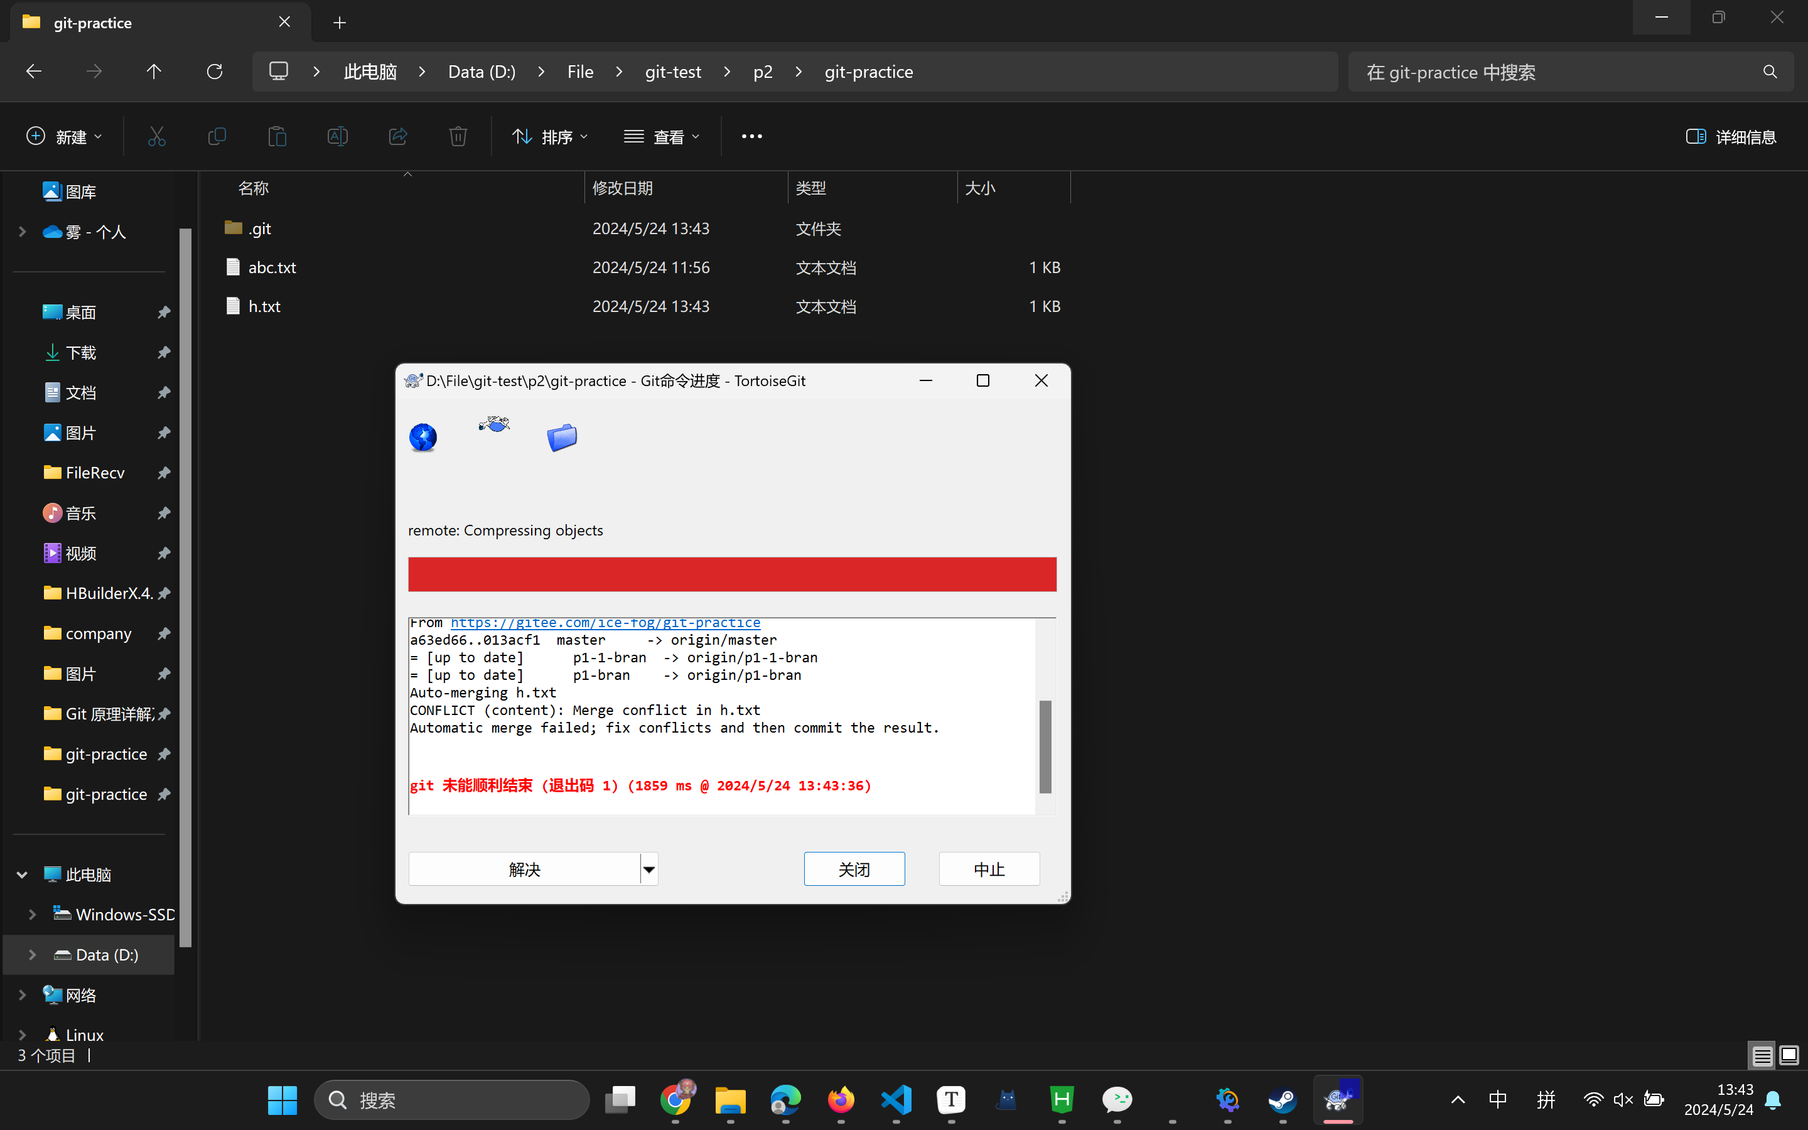Click the log output vertical scrollbar thumb
The width and height of the screenshot is (1808, 1130).
tap(1045, 746)
